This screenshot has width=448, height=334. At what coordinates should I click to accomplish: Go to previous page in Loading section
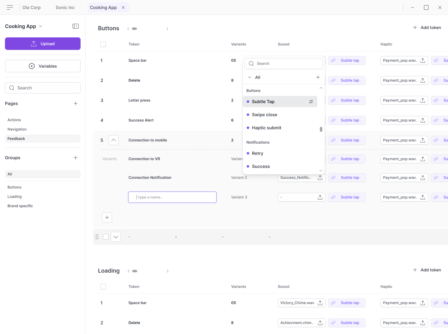[128, 271]
